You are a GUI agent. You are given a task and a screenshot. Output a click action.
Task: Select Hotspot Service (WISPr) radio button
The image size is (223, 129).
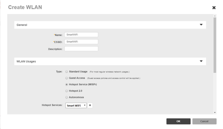coord(67,85)
